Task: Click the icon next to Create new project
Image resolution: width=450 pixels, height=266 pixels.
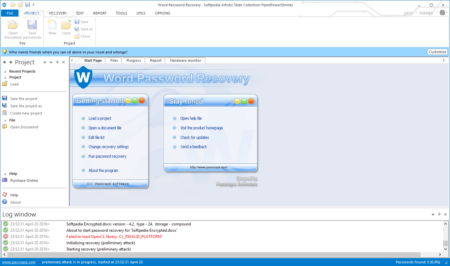Action: point(5,113)
